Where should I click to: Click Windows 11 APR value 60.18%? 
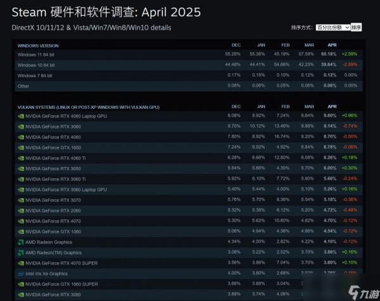pos(329,54)
